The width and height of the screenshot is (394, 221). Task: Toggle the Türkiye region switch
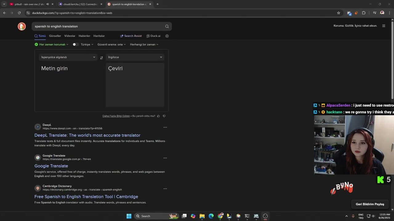(x=75, y=45)
